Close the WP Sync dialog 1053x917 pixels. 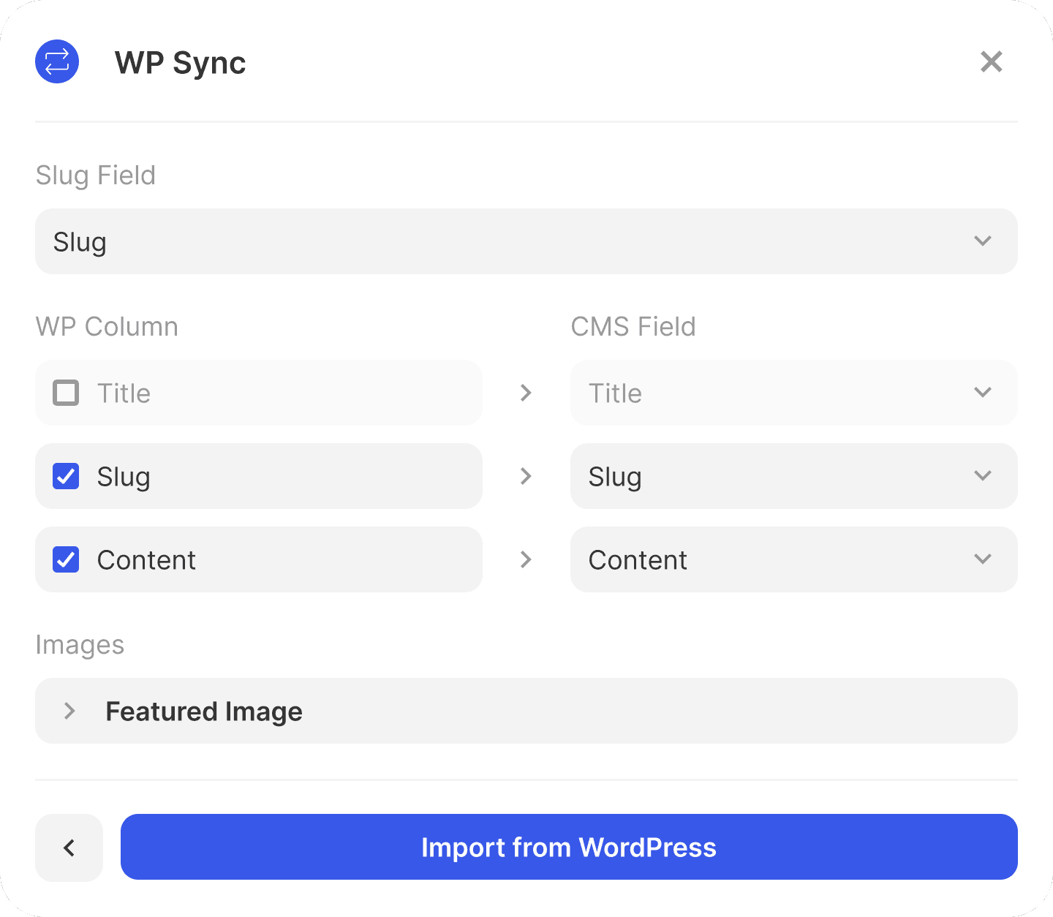click(x=991, y=61)
